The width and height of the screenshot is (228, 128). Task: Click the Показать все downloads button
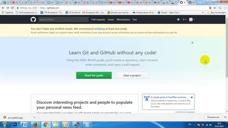(x=213, y=117)
